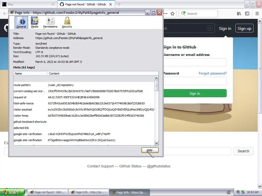Screen dimensions: 262x196
Task: Select the visitor-payload meta row
Action: (84, 109)
